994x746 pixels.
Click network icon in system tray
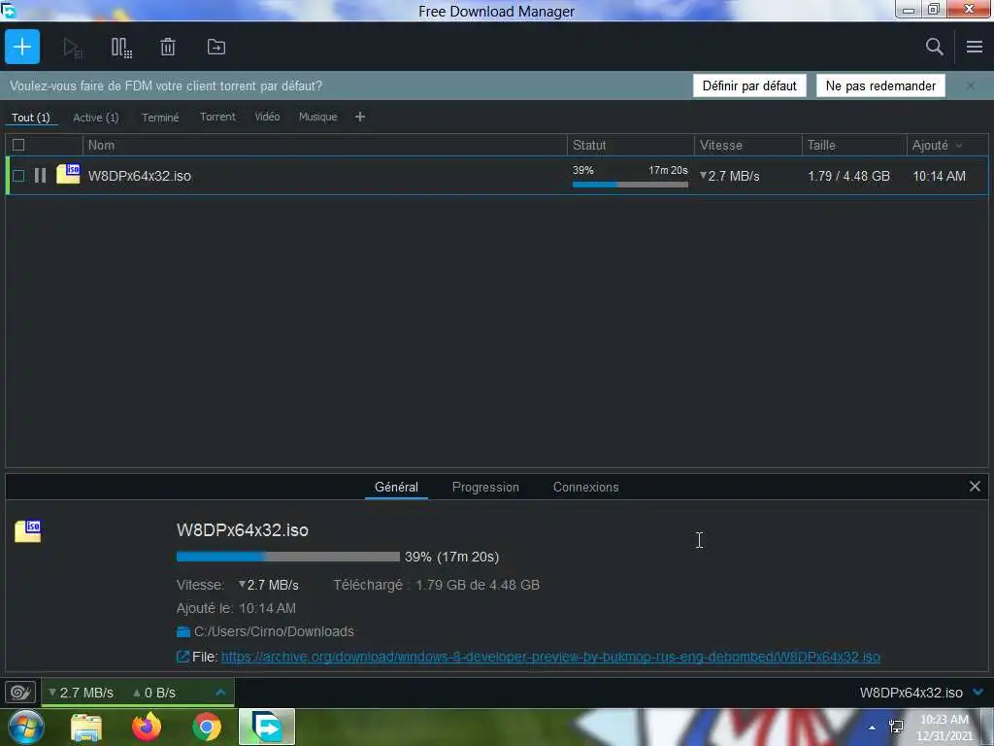[x=896, y=727]
